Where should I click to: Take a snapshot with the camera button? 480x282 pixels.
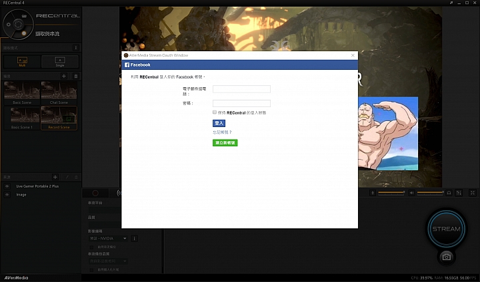[446, 257]
